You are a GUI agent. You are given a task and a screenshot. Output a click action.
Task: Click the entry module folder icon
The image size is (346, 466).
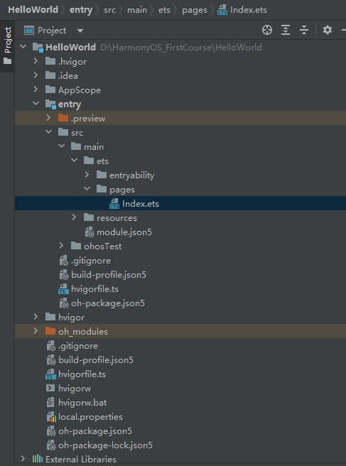pos(51,104)
